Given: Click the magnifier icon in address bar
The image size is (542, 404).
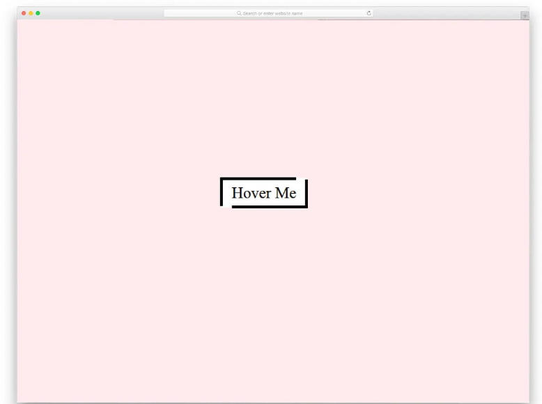Looking at the screenshot, I should [239, 13].
